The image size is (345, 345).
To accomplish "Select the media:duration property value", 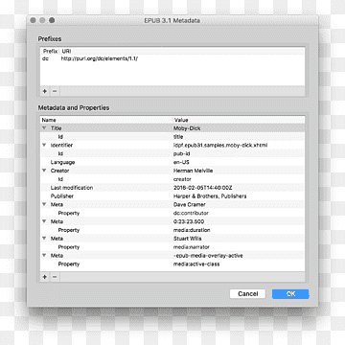I will 192,230.
